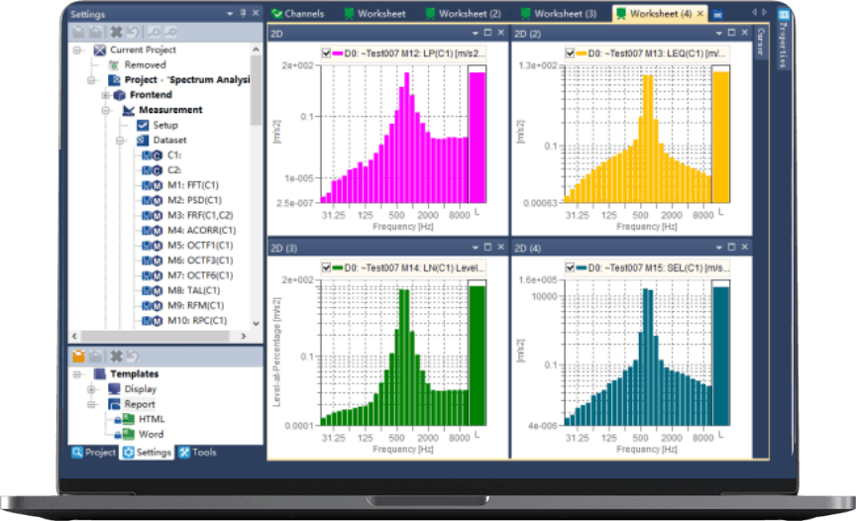Pin the Settings panel with the pushpin icon
The width and height of the screenshot is (856, 521).
243,13
